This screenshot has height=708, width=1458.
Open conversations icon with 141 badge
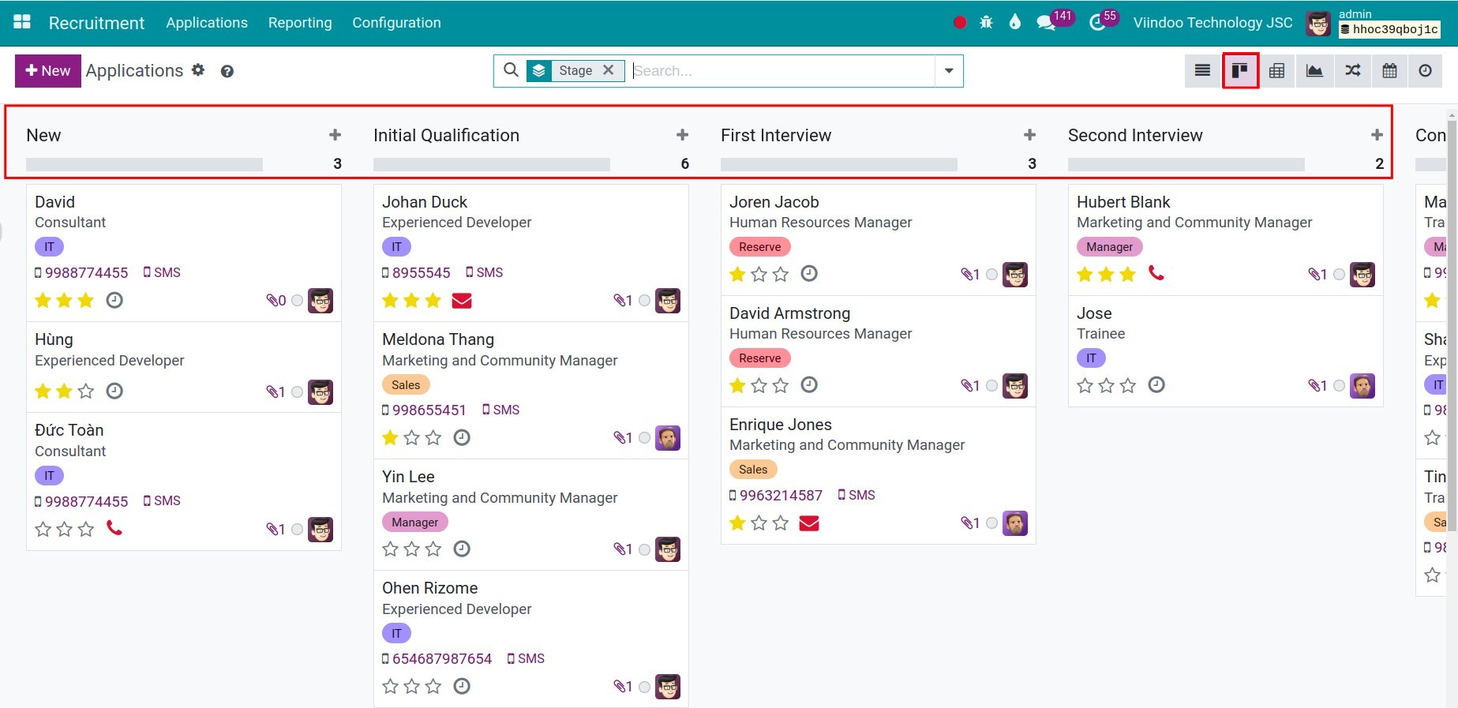tap(1047, 23)
